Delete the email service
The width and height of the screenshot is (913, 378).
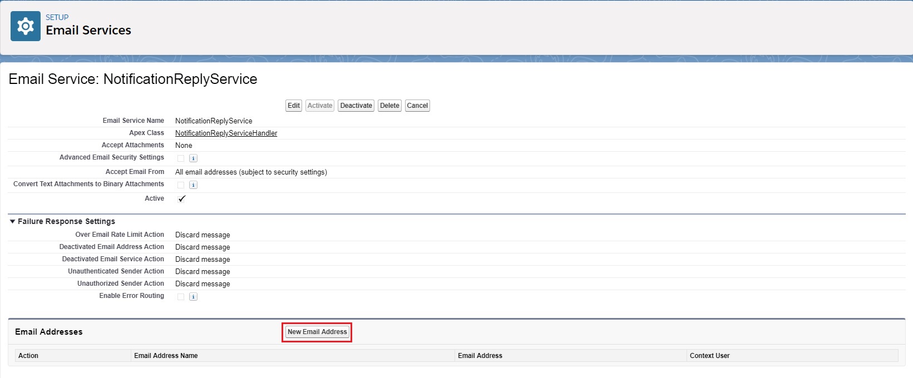[x=389, y=106]
